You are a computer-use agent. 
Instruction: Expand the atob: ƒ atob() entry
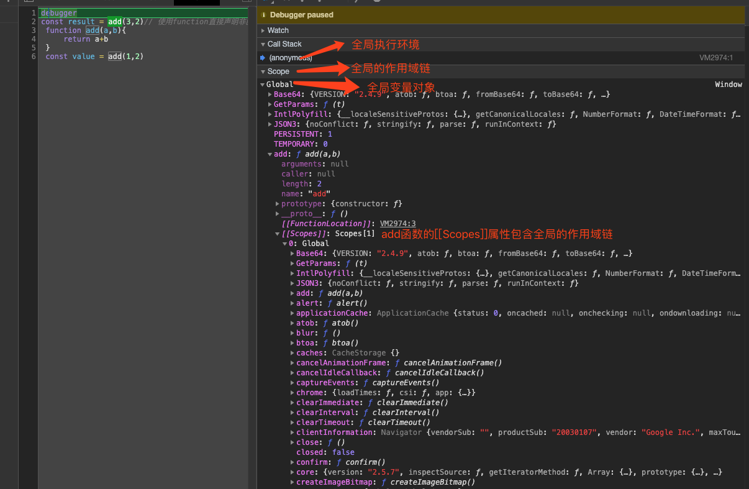coord(293,323)
